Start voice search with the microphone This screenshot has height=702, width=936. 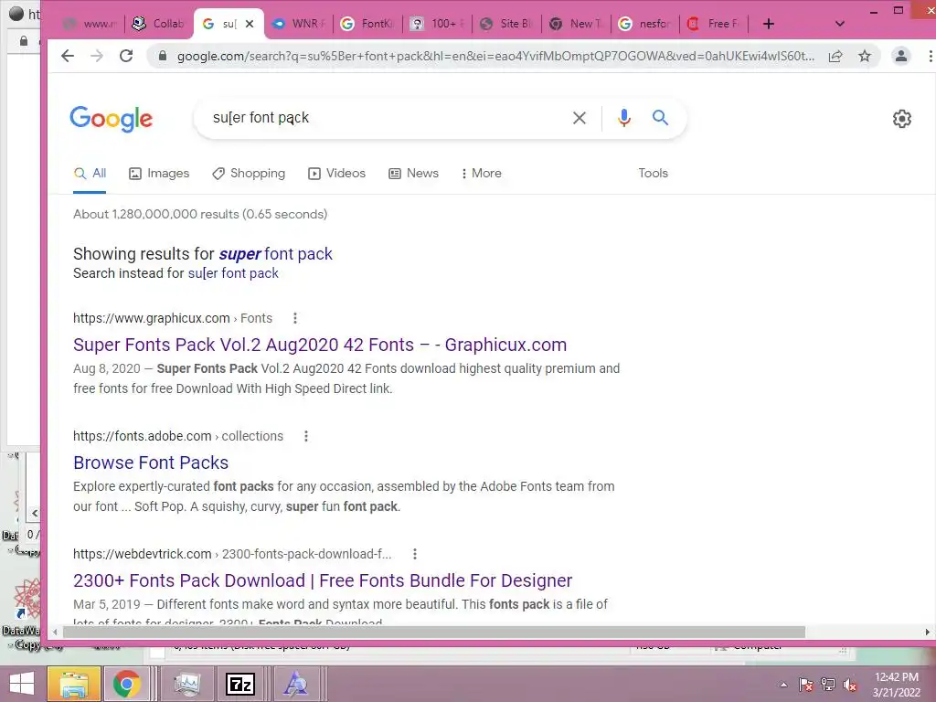tap(623, 118)
